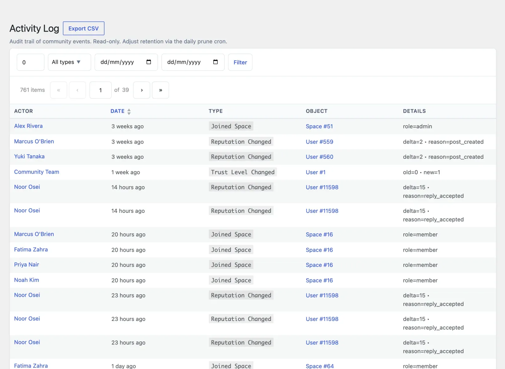505x369 pixels.
Task: Open the start date calendar picker icon
Action: tap(149, 62)
